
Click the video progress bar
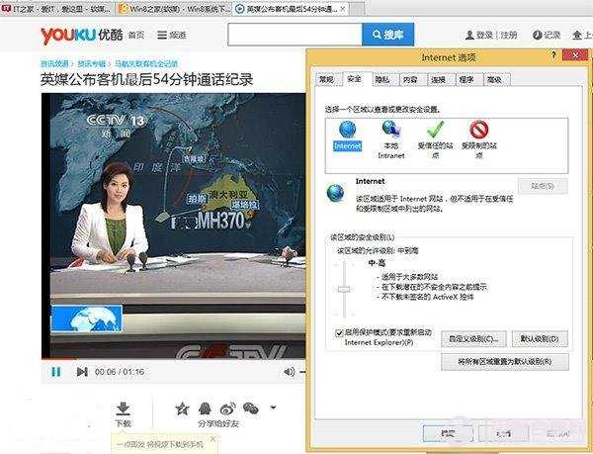click(x=173, y=358)
